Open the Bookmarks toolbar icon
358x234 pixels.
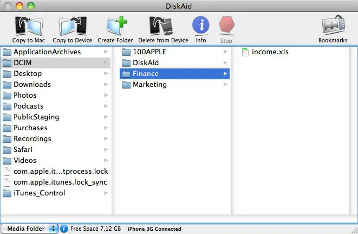pyautogui.click(x=333, y=26)
